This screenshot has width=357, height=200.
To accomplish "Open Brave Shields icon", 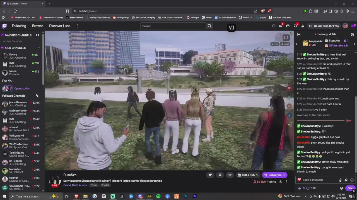I will tap(262, 11).
